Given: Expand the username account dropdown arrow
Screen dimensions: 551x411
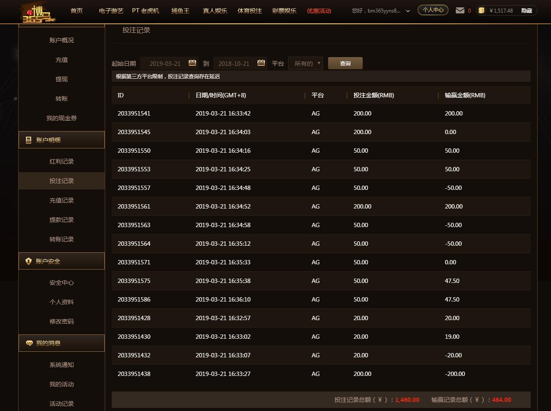Looking at the screenshot, I should (408, 11).
